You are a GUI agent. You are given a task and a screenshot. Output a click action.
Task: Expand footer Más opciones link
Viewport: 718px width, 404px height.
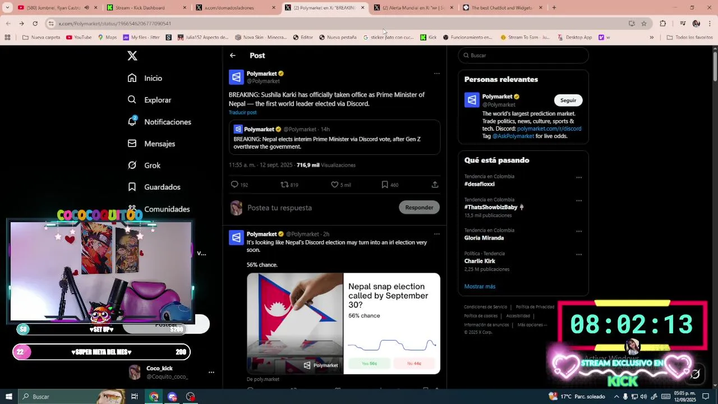tap(532, 325)
